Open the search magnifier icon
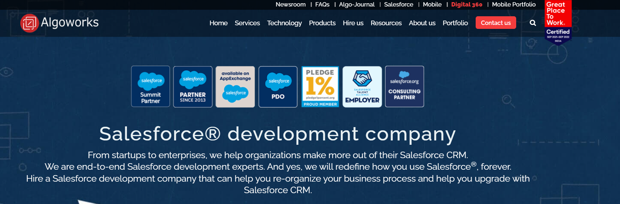The width and height of the screenshot is (620, 204). click(533, 23)
